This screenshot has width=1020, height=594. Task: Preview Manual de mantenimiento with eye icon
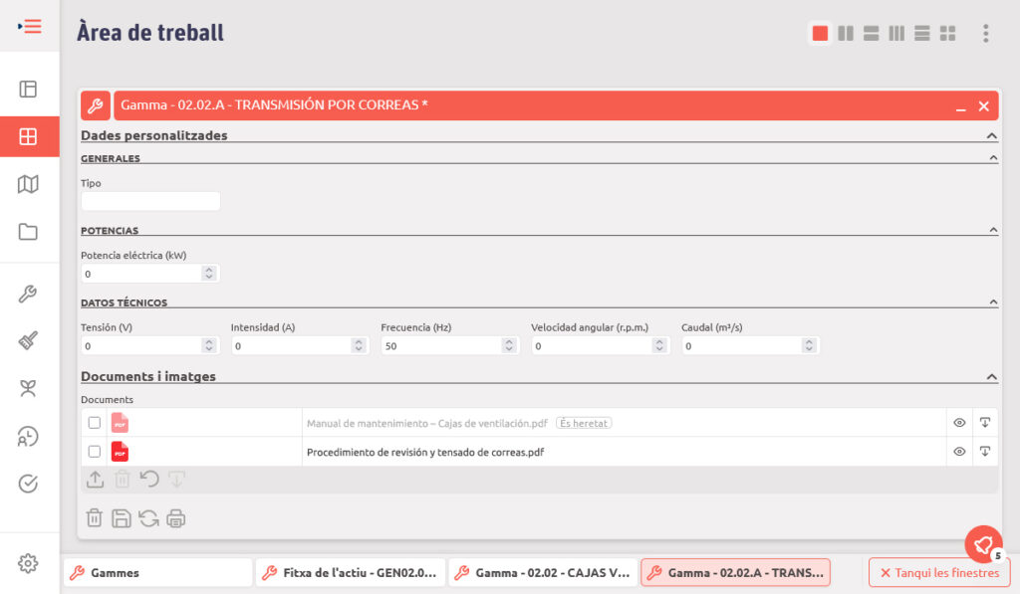959,423
